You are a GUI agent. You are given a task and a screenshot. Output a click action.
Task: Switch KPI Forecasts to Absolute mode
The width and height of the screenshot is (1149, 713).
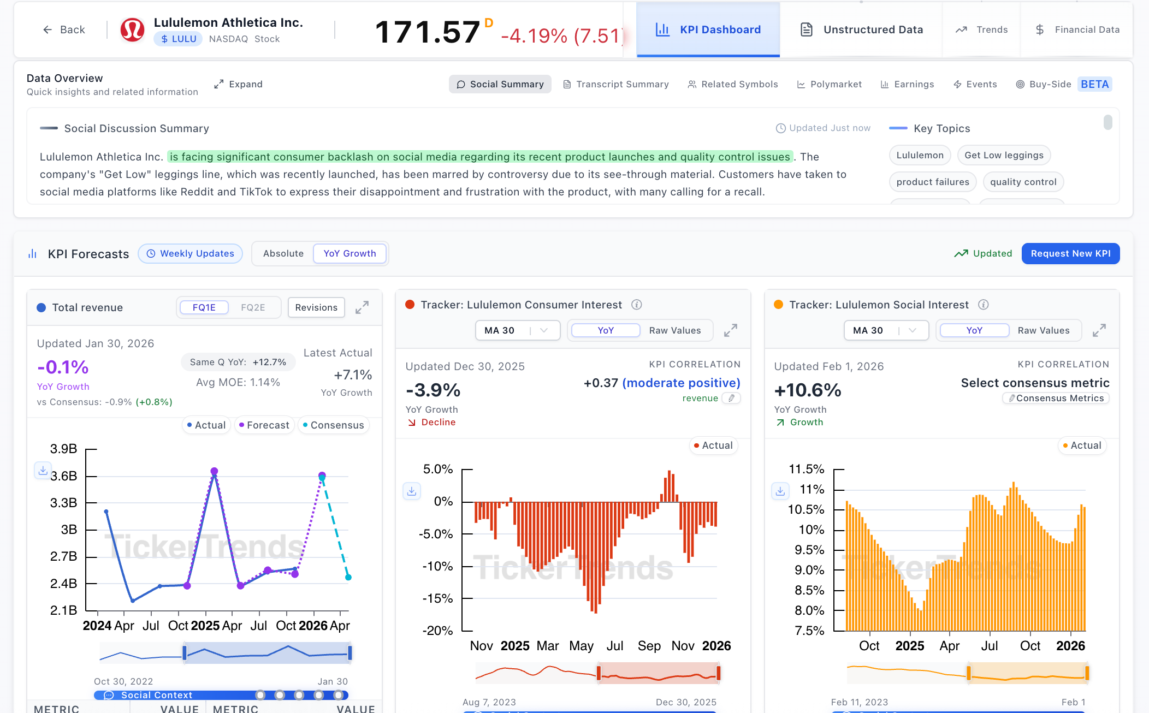283,253
